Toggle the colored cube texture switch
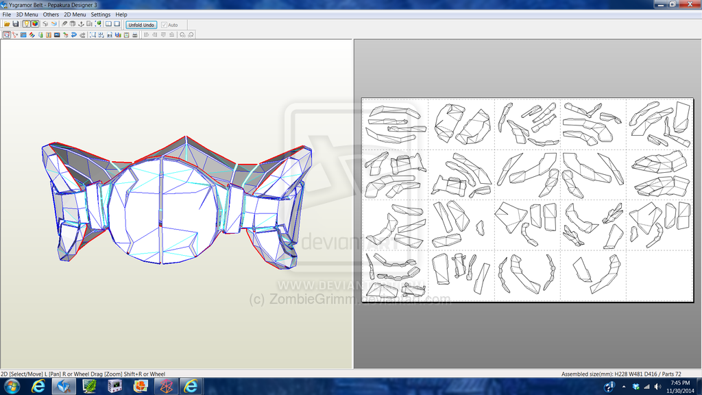702x395 pixels. [x=35, y=24]
